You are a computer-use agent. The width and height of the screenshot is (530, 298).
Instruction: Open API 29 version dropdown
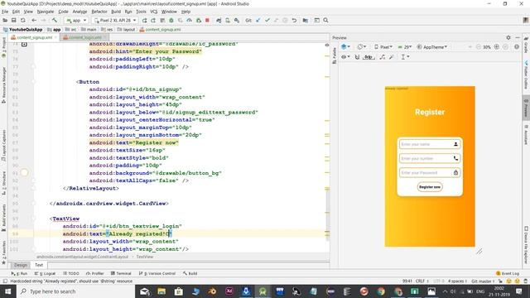(405, 47)
